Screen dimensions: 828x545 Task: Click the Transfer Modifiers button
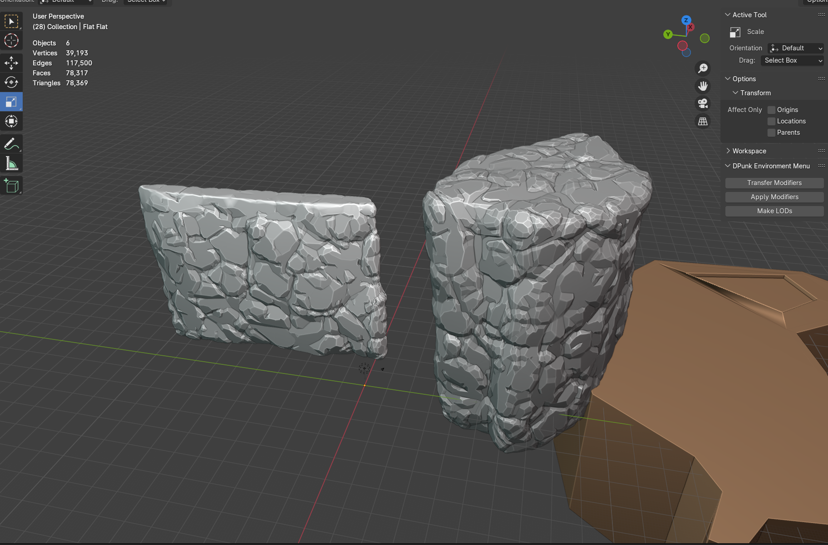774,183
